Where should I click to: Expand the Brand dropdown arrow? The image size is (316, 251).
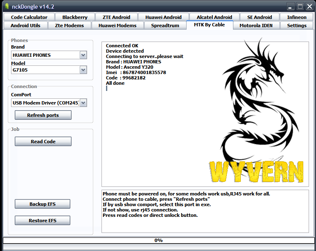click(83, 55)
